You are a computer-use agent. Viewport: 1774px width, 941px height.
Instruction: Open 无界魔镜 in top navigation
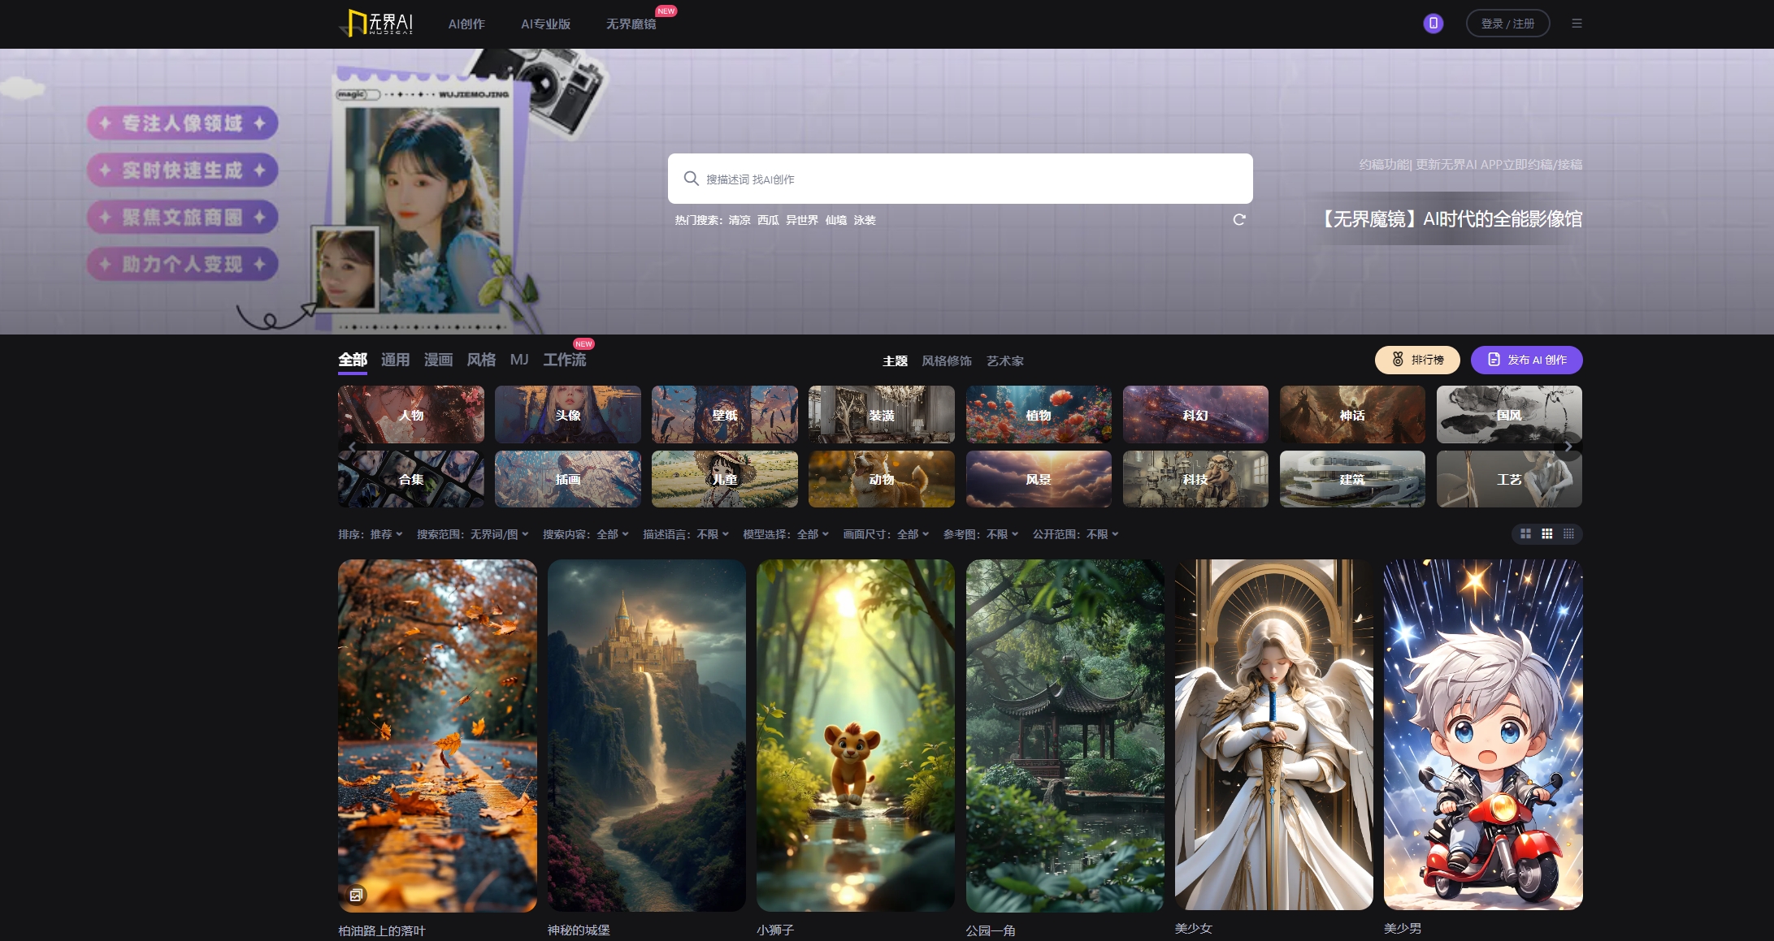(631, 24)
